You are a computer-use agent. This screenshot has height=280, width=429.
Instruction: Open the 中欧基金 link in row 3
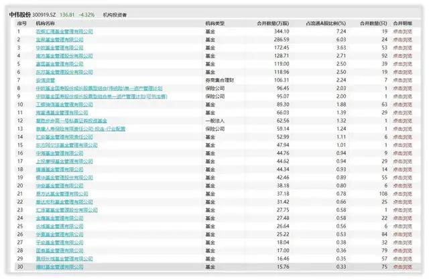click(60, 48)
